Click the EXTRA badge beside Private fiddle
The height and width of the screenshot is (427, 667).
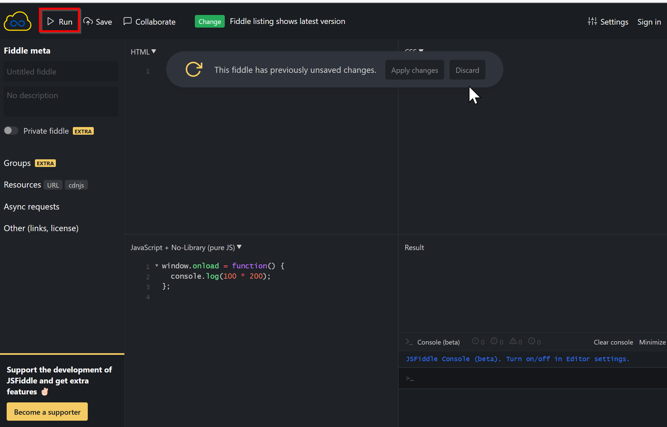[83, 131]
